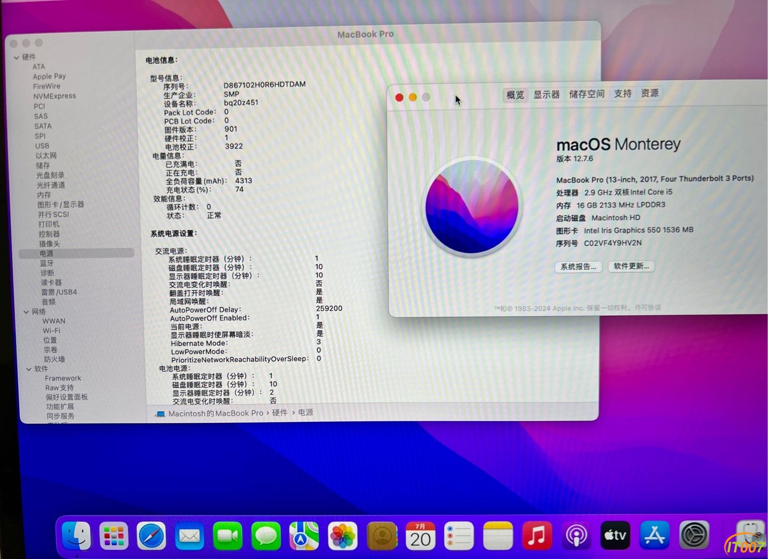Collapse the 硬件 section in sidebar
The width and height of the screenshot is (768, 559).
coord(17,57)
